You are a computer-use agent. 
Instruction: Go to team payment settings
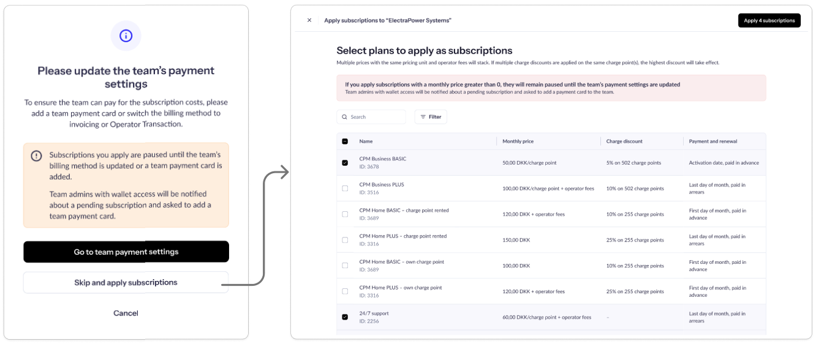pos(126,252)
